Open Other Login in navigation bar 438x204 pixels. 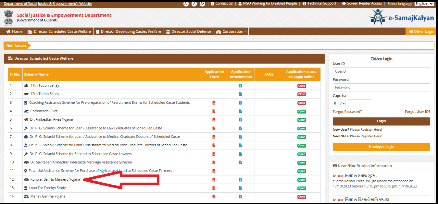[x=421, y=31]
